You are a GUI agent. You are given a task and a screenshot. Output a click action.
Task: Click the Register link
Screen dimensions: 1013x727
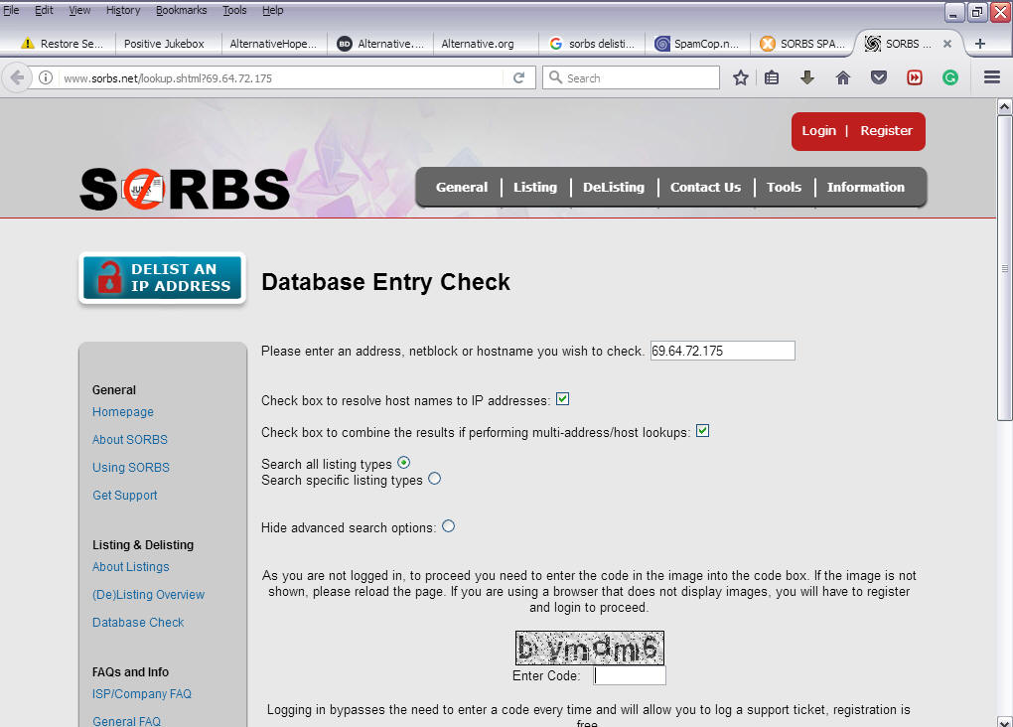pos(886,130)
